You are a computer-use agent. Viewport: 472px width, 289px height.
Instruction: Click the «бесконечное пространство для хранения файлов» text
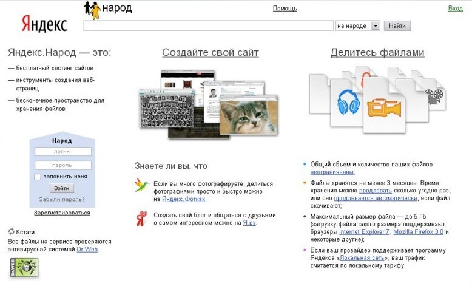pyautogui.click(x=60, y=104)
